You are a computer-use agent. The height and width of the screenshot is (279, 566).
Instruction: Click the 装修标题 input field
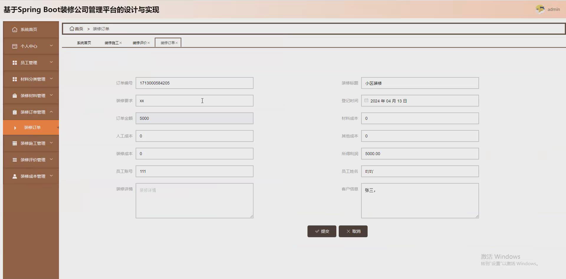420,83
